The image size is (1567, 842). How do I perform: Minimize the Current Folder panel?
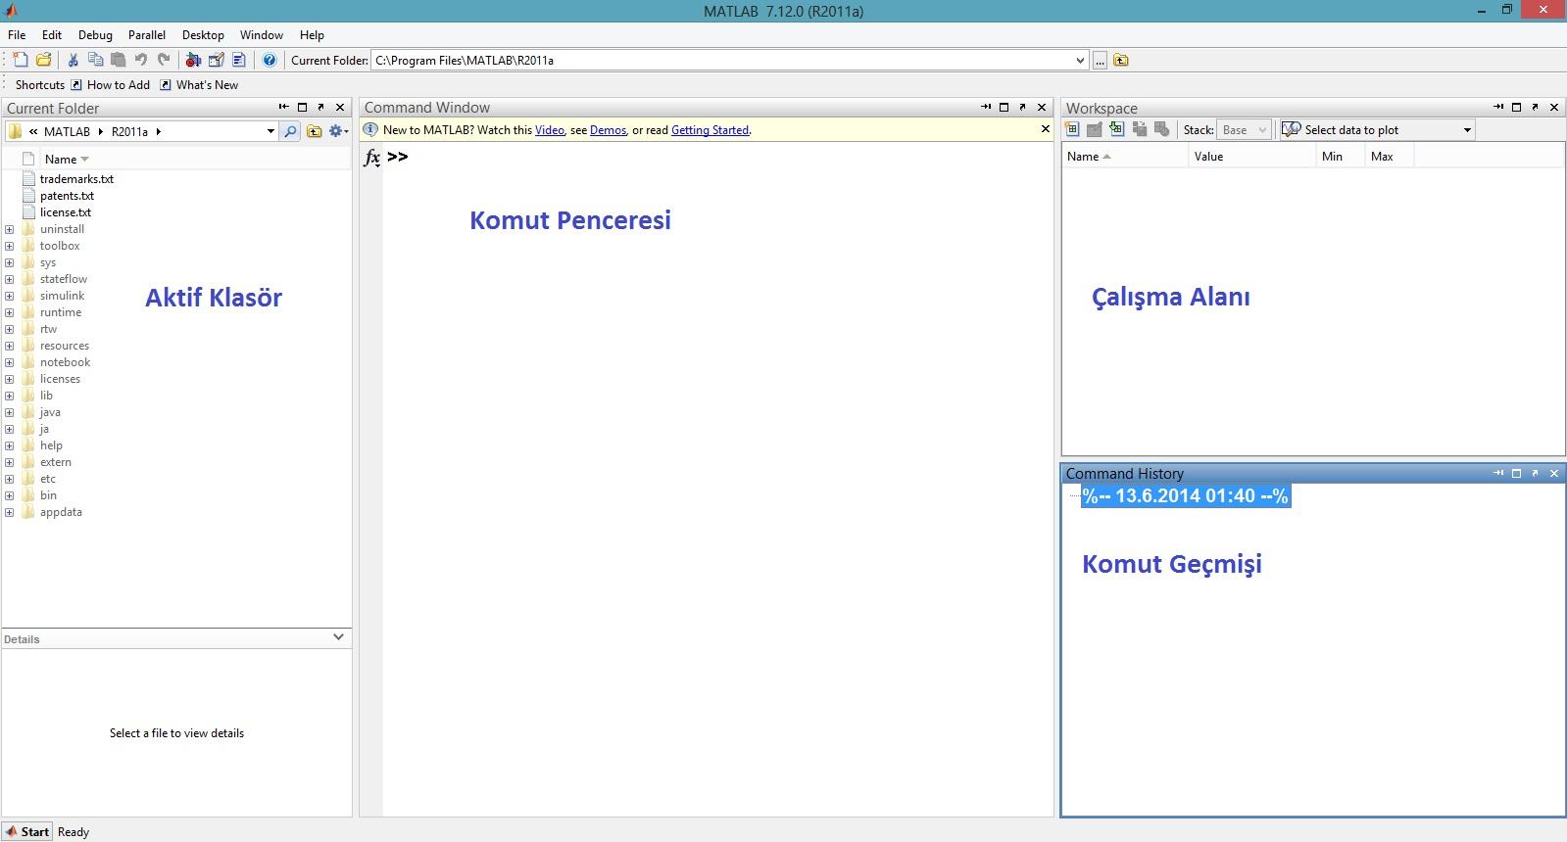284,108
